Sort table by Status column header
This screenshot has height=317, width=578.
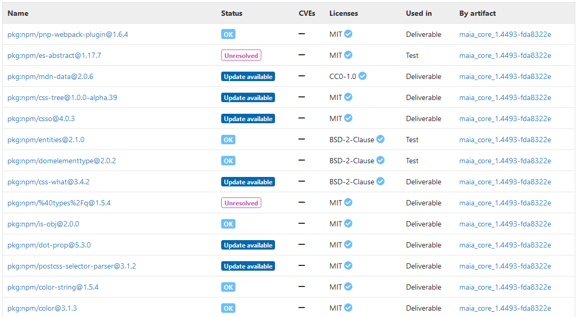pyautogui.click(x=232, y=13)
